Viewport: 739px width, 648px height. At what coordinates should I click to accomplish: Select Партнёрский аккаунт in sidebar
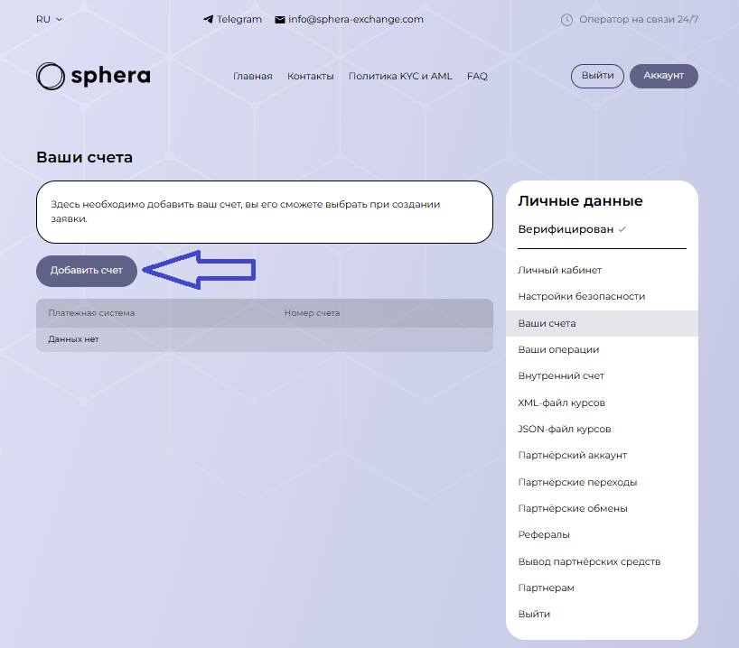coord(572,455)
